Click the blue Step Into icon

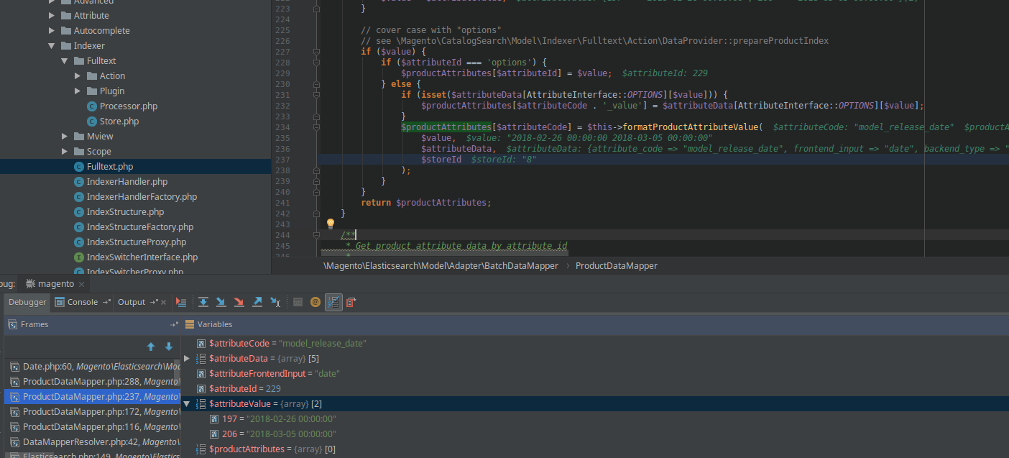(x=221, y=302)
